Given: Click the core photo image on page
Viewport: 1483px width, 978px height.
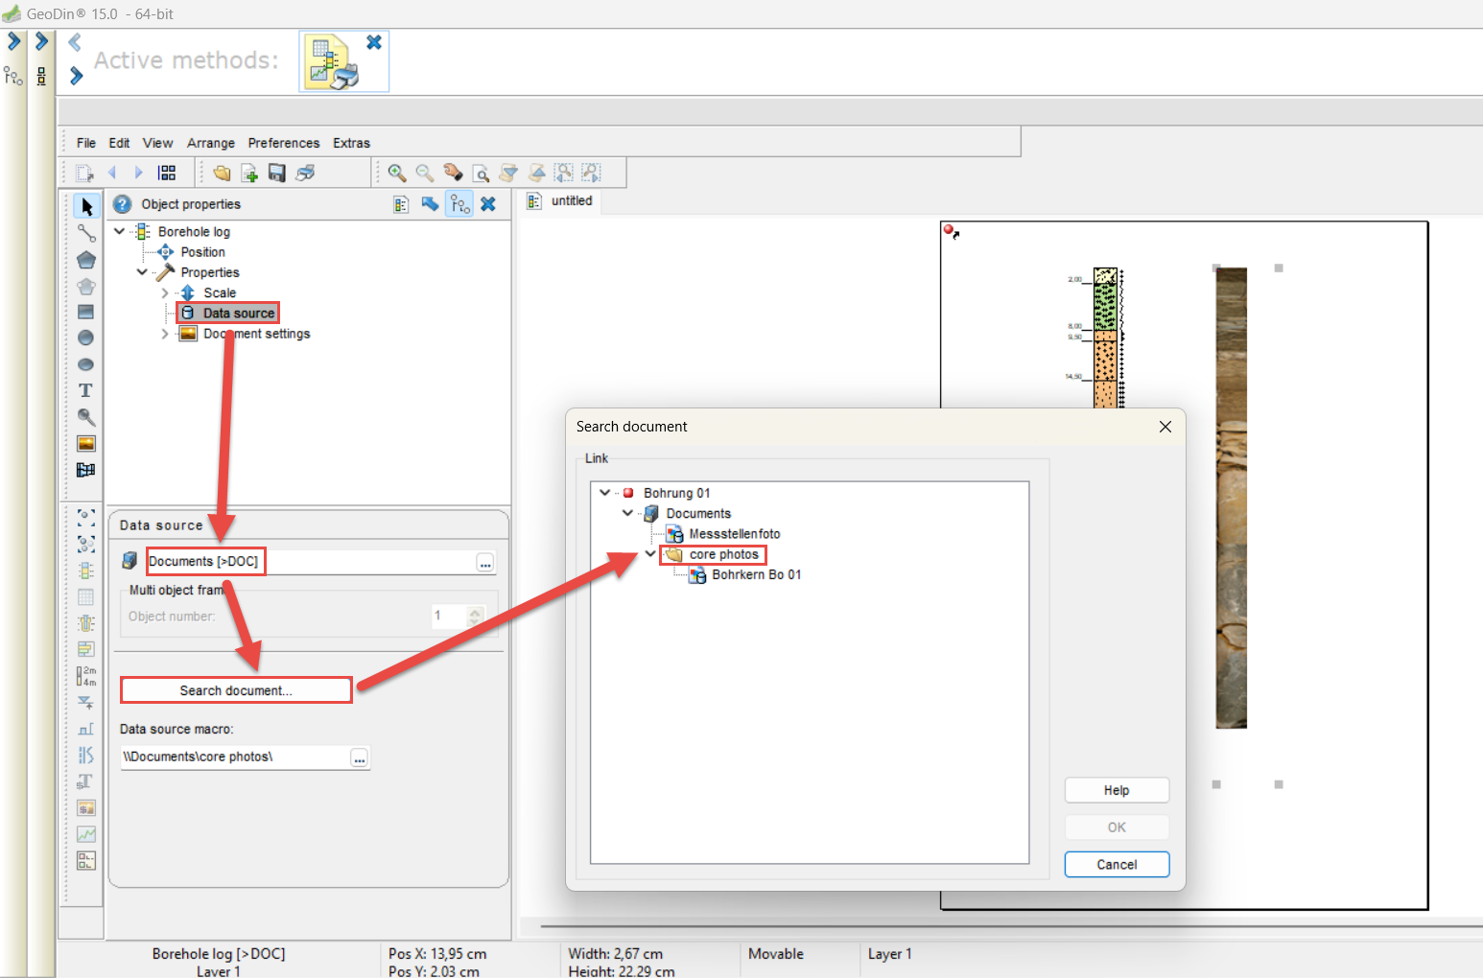Looking at the screenshot, I should (1232, 498).
